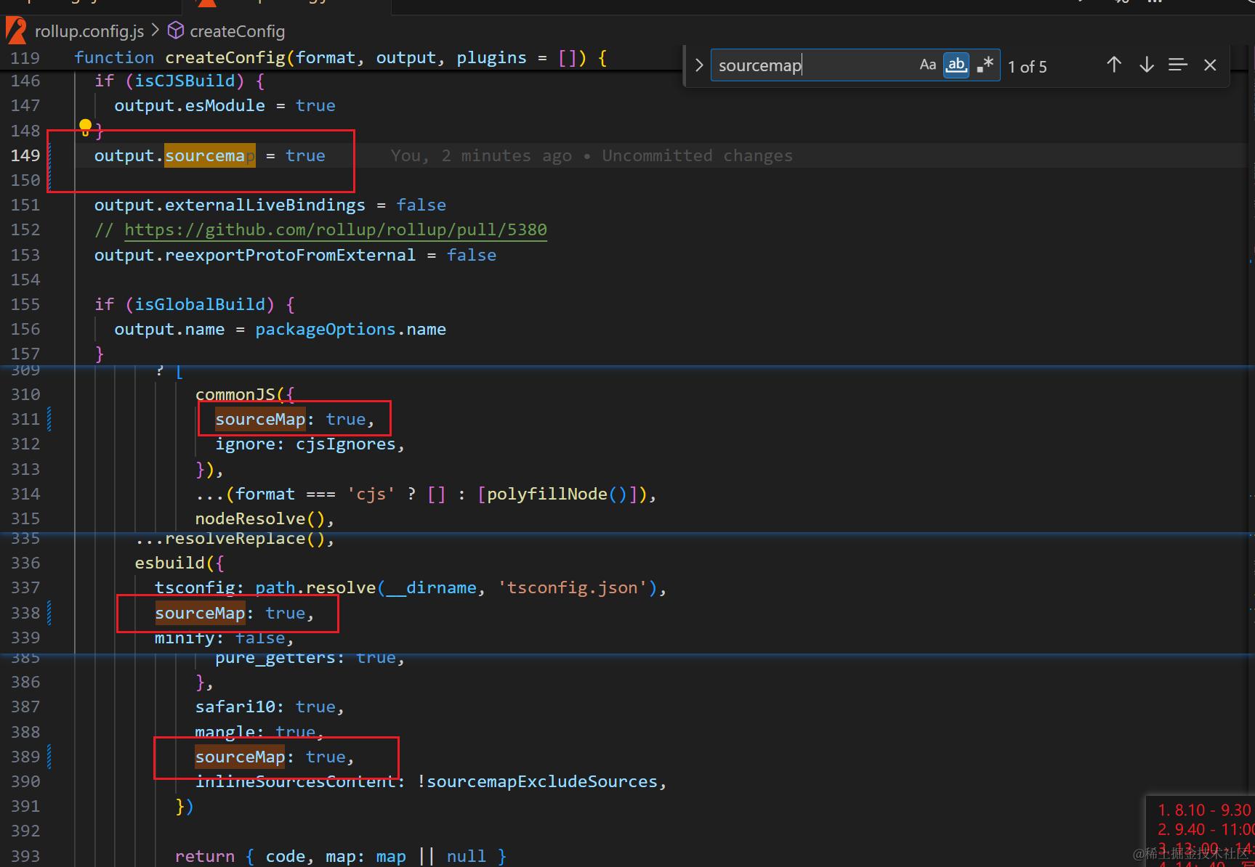This screenshot has width=1255, height=867.
Task: Click the change marker beside line 338
Action: (x=49, y=613)
